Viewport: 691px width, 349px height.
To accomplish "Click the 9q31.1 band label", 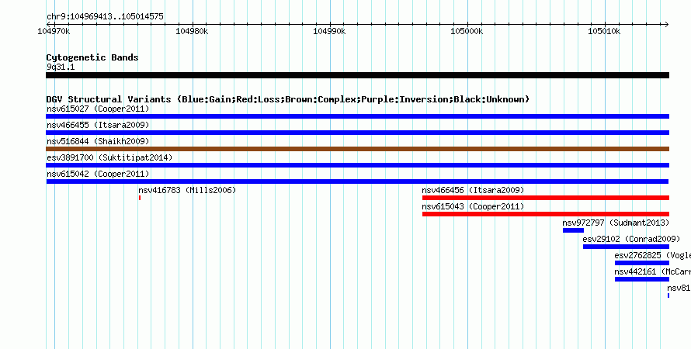I will (x=61, y=67).
